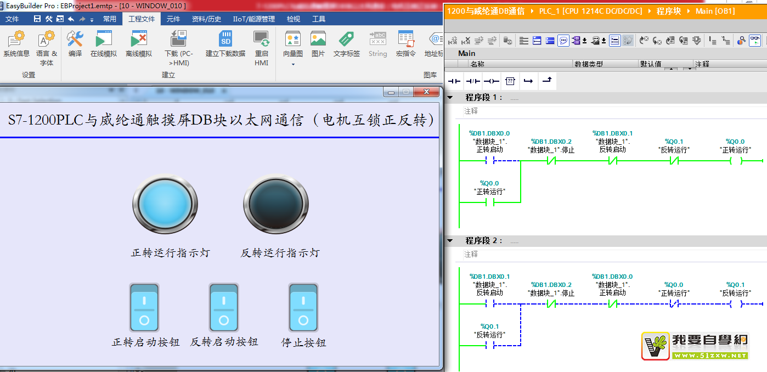Collapse 程序段 1 network
767x372 pixels.
pos(450,98)
